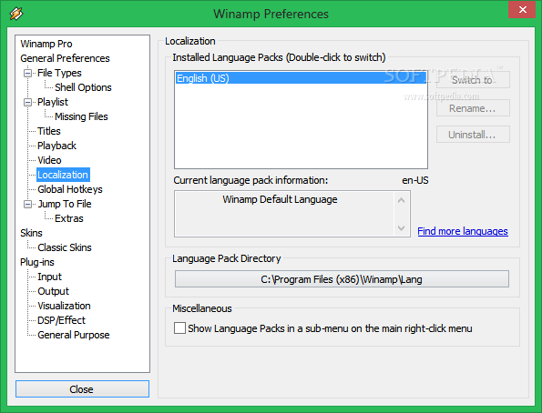Follow the Find more languages link

click(463, 231)
